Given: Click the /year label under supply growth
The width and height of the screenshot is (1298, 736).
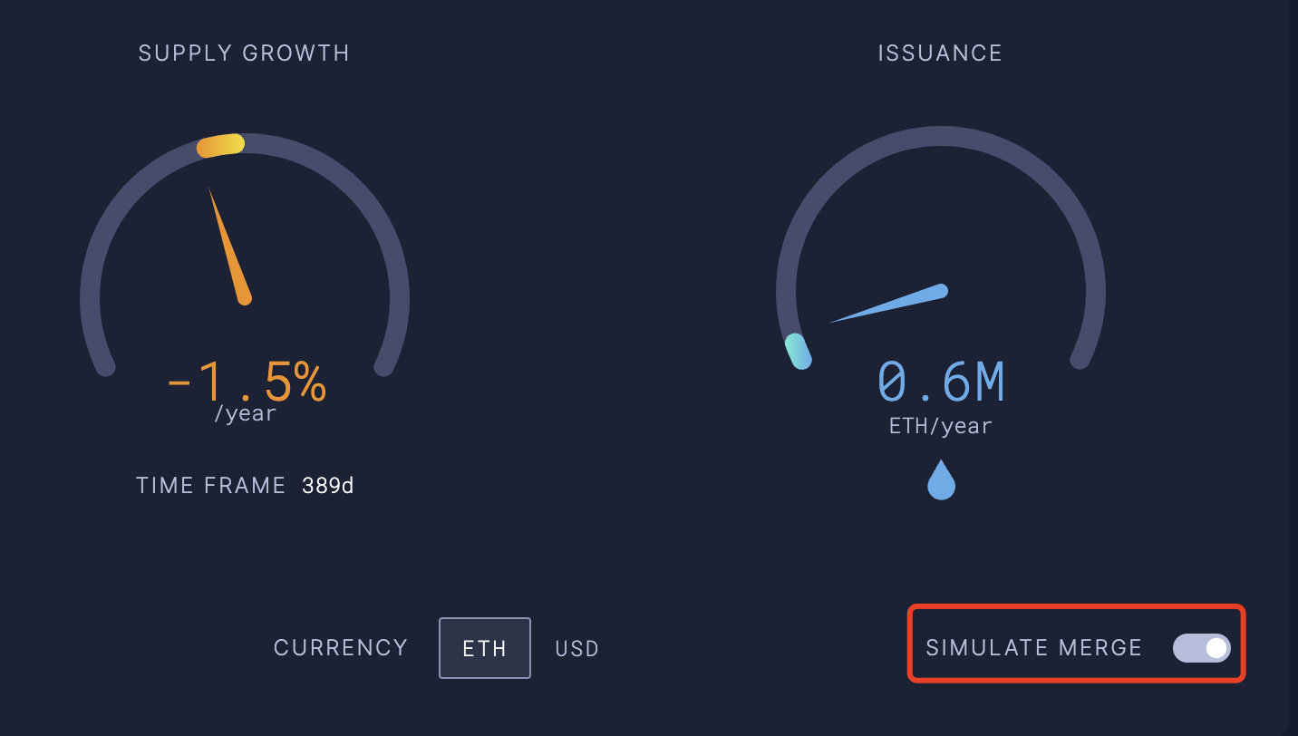Looking at the screenshot, I should click(245, 414).
